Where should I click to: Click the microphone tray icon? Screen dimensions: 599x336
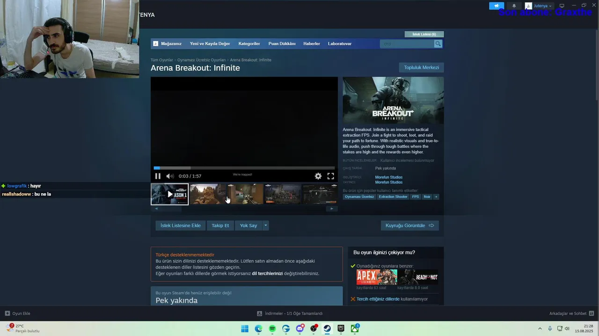click(x=550, y=329)
